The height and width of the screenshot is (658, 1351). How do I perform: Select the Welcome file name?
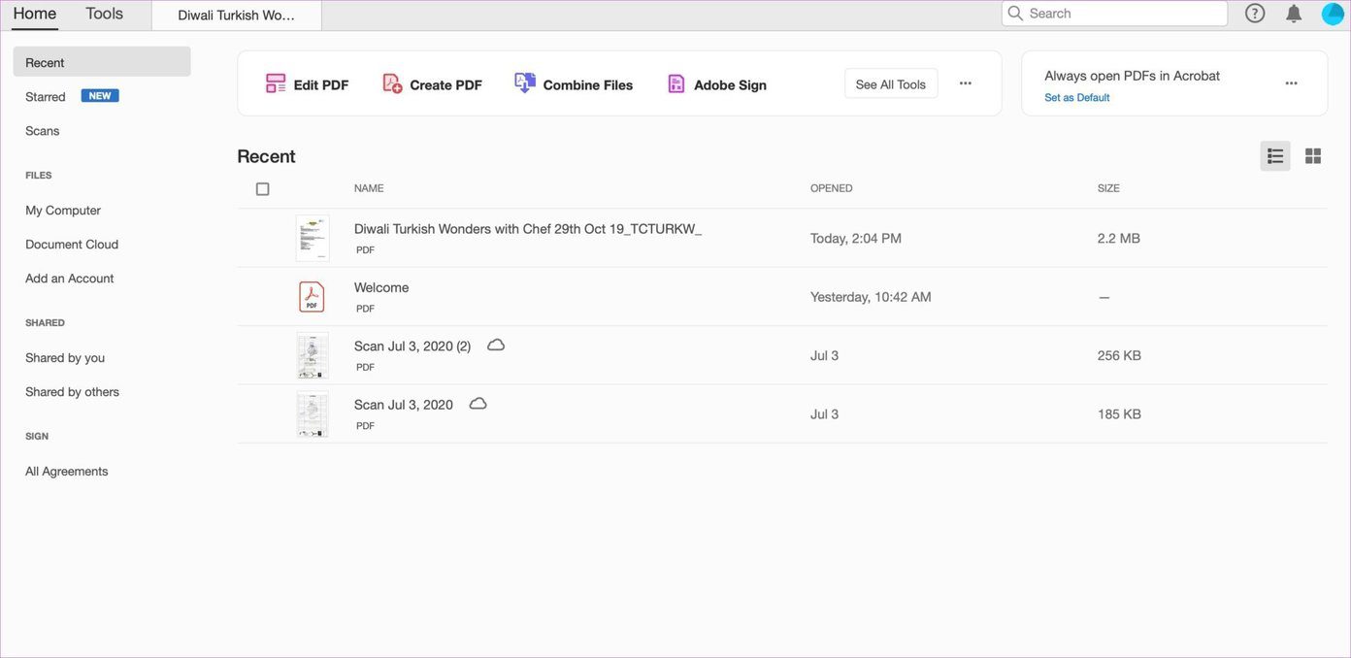[x=381, y=287]
